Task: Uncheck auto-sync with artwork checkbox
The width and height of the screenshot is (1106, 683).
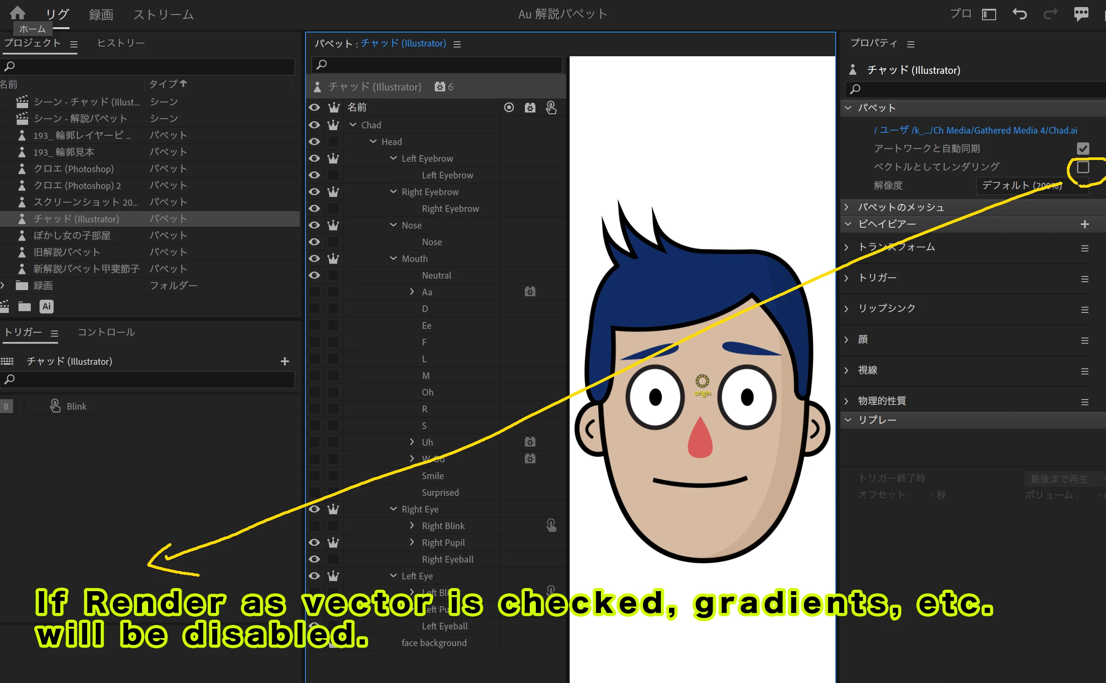Action: click(x=1083, y=149)
